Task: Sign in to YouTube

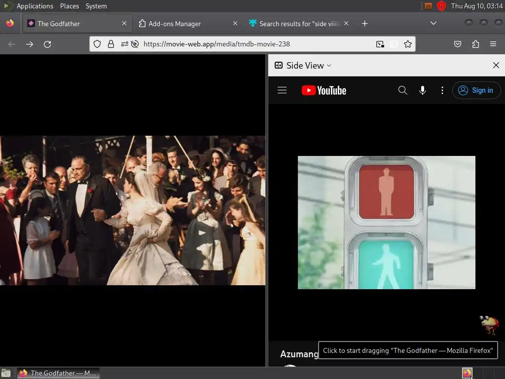Action: tap(476, 90)
